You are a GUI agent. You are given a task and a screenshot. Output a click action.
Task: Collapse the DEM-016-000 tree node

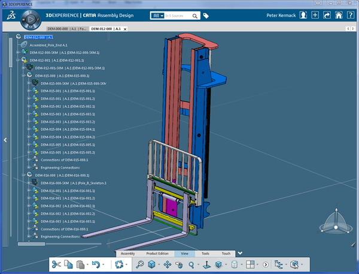point(23,175)
